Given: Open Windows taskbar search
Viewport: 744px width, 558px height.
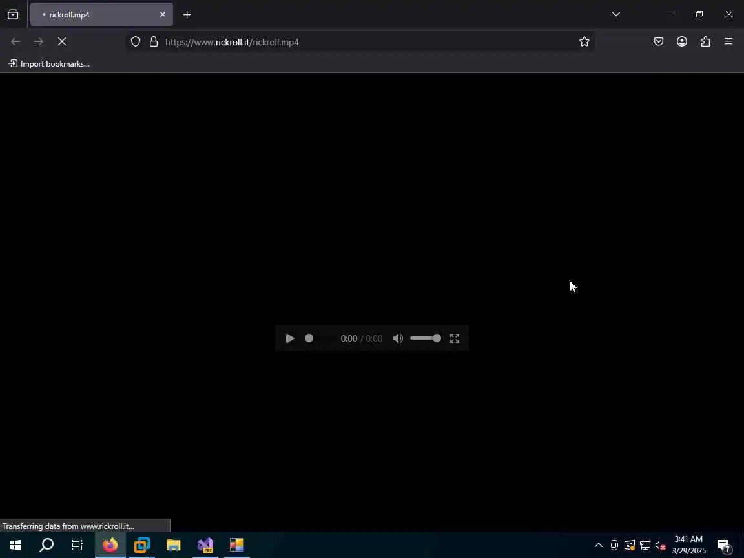Looking at the screenshot, I should (46, 545).
